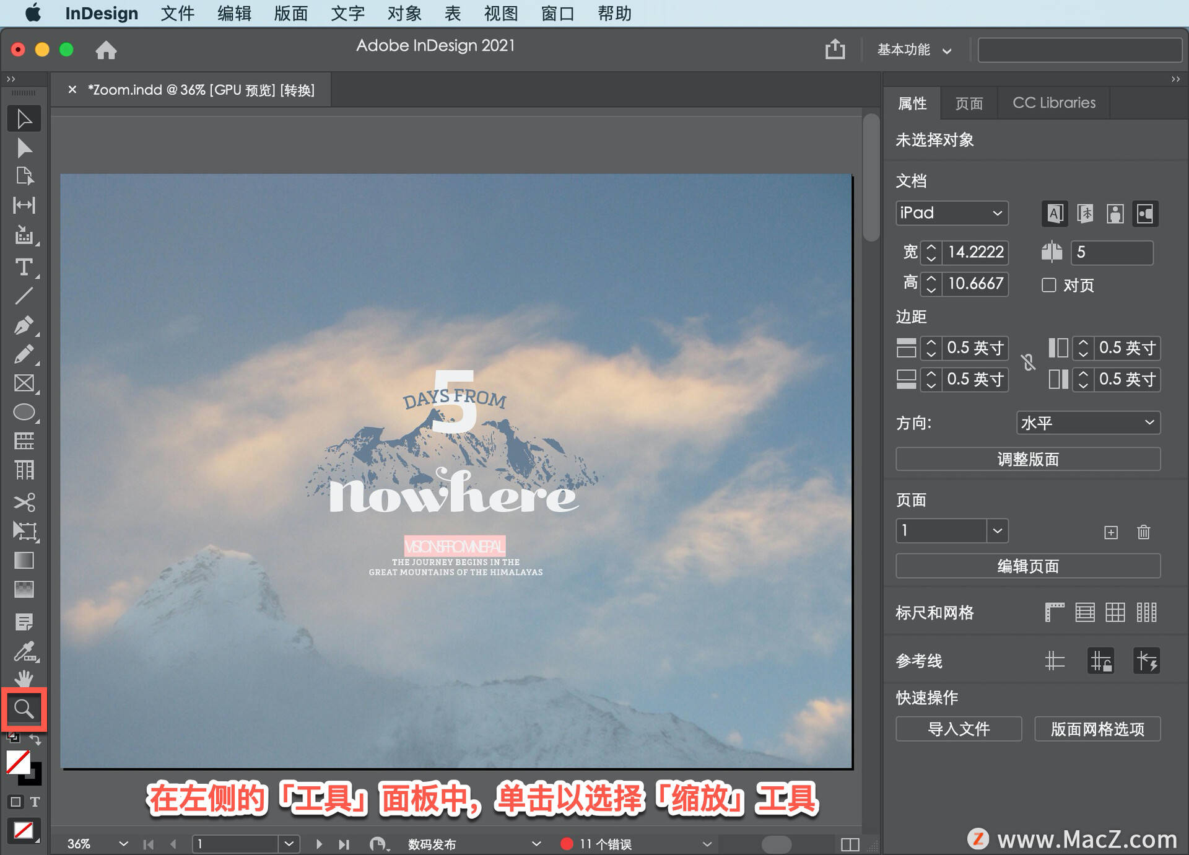
Task: Open the iPad page size dropdown
Action: pyautogui.click(x=952, y=213)
